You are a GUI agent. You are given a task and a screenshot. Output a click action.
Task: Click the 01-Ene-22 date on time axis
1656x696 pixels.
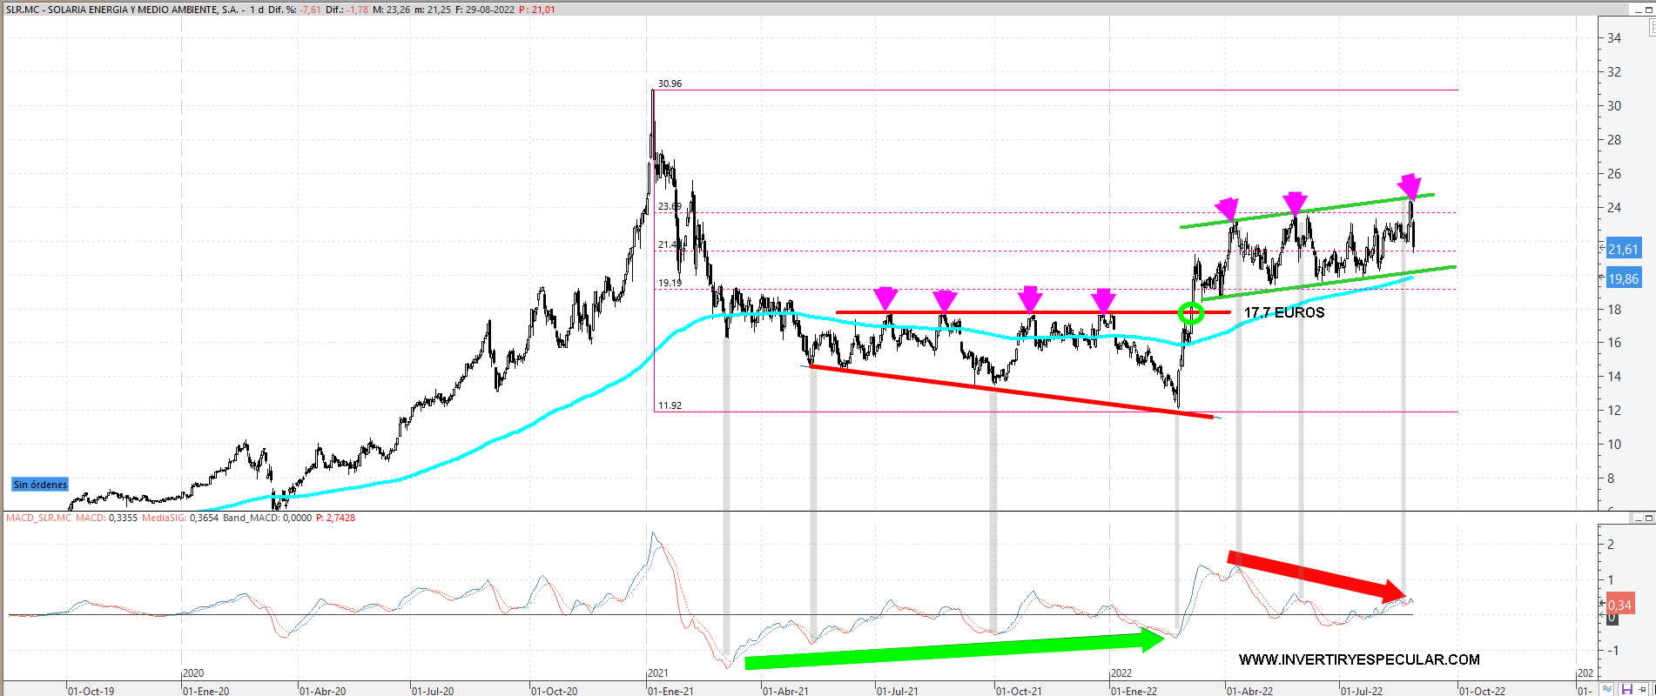tap(1134, 691)
